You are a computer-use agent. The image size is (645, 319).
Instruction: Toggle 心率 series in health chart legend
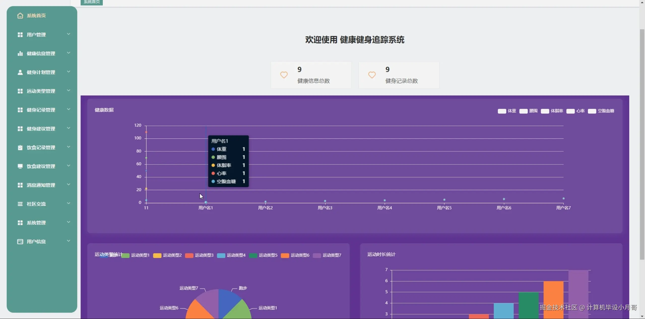(x=570, y=111)
